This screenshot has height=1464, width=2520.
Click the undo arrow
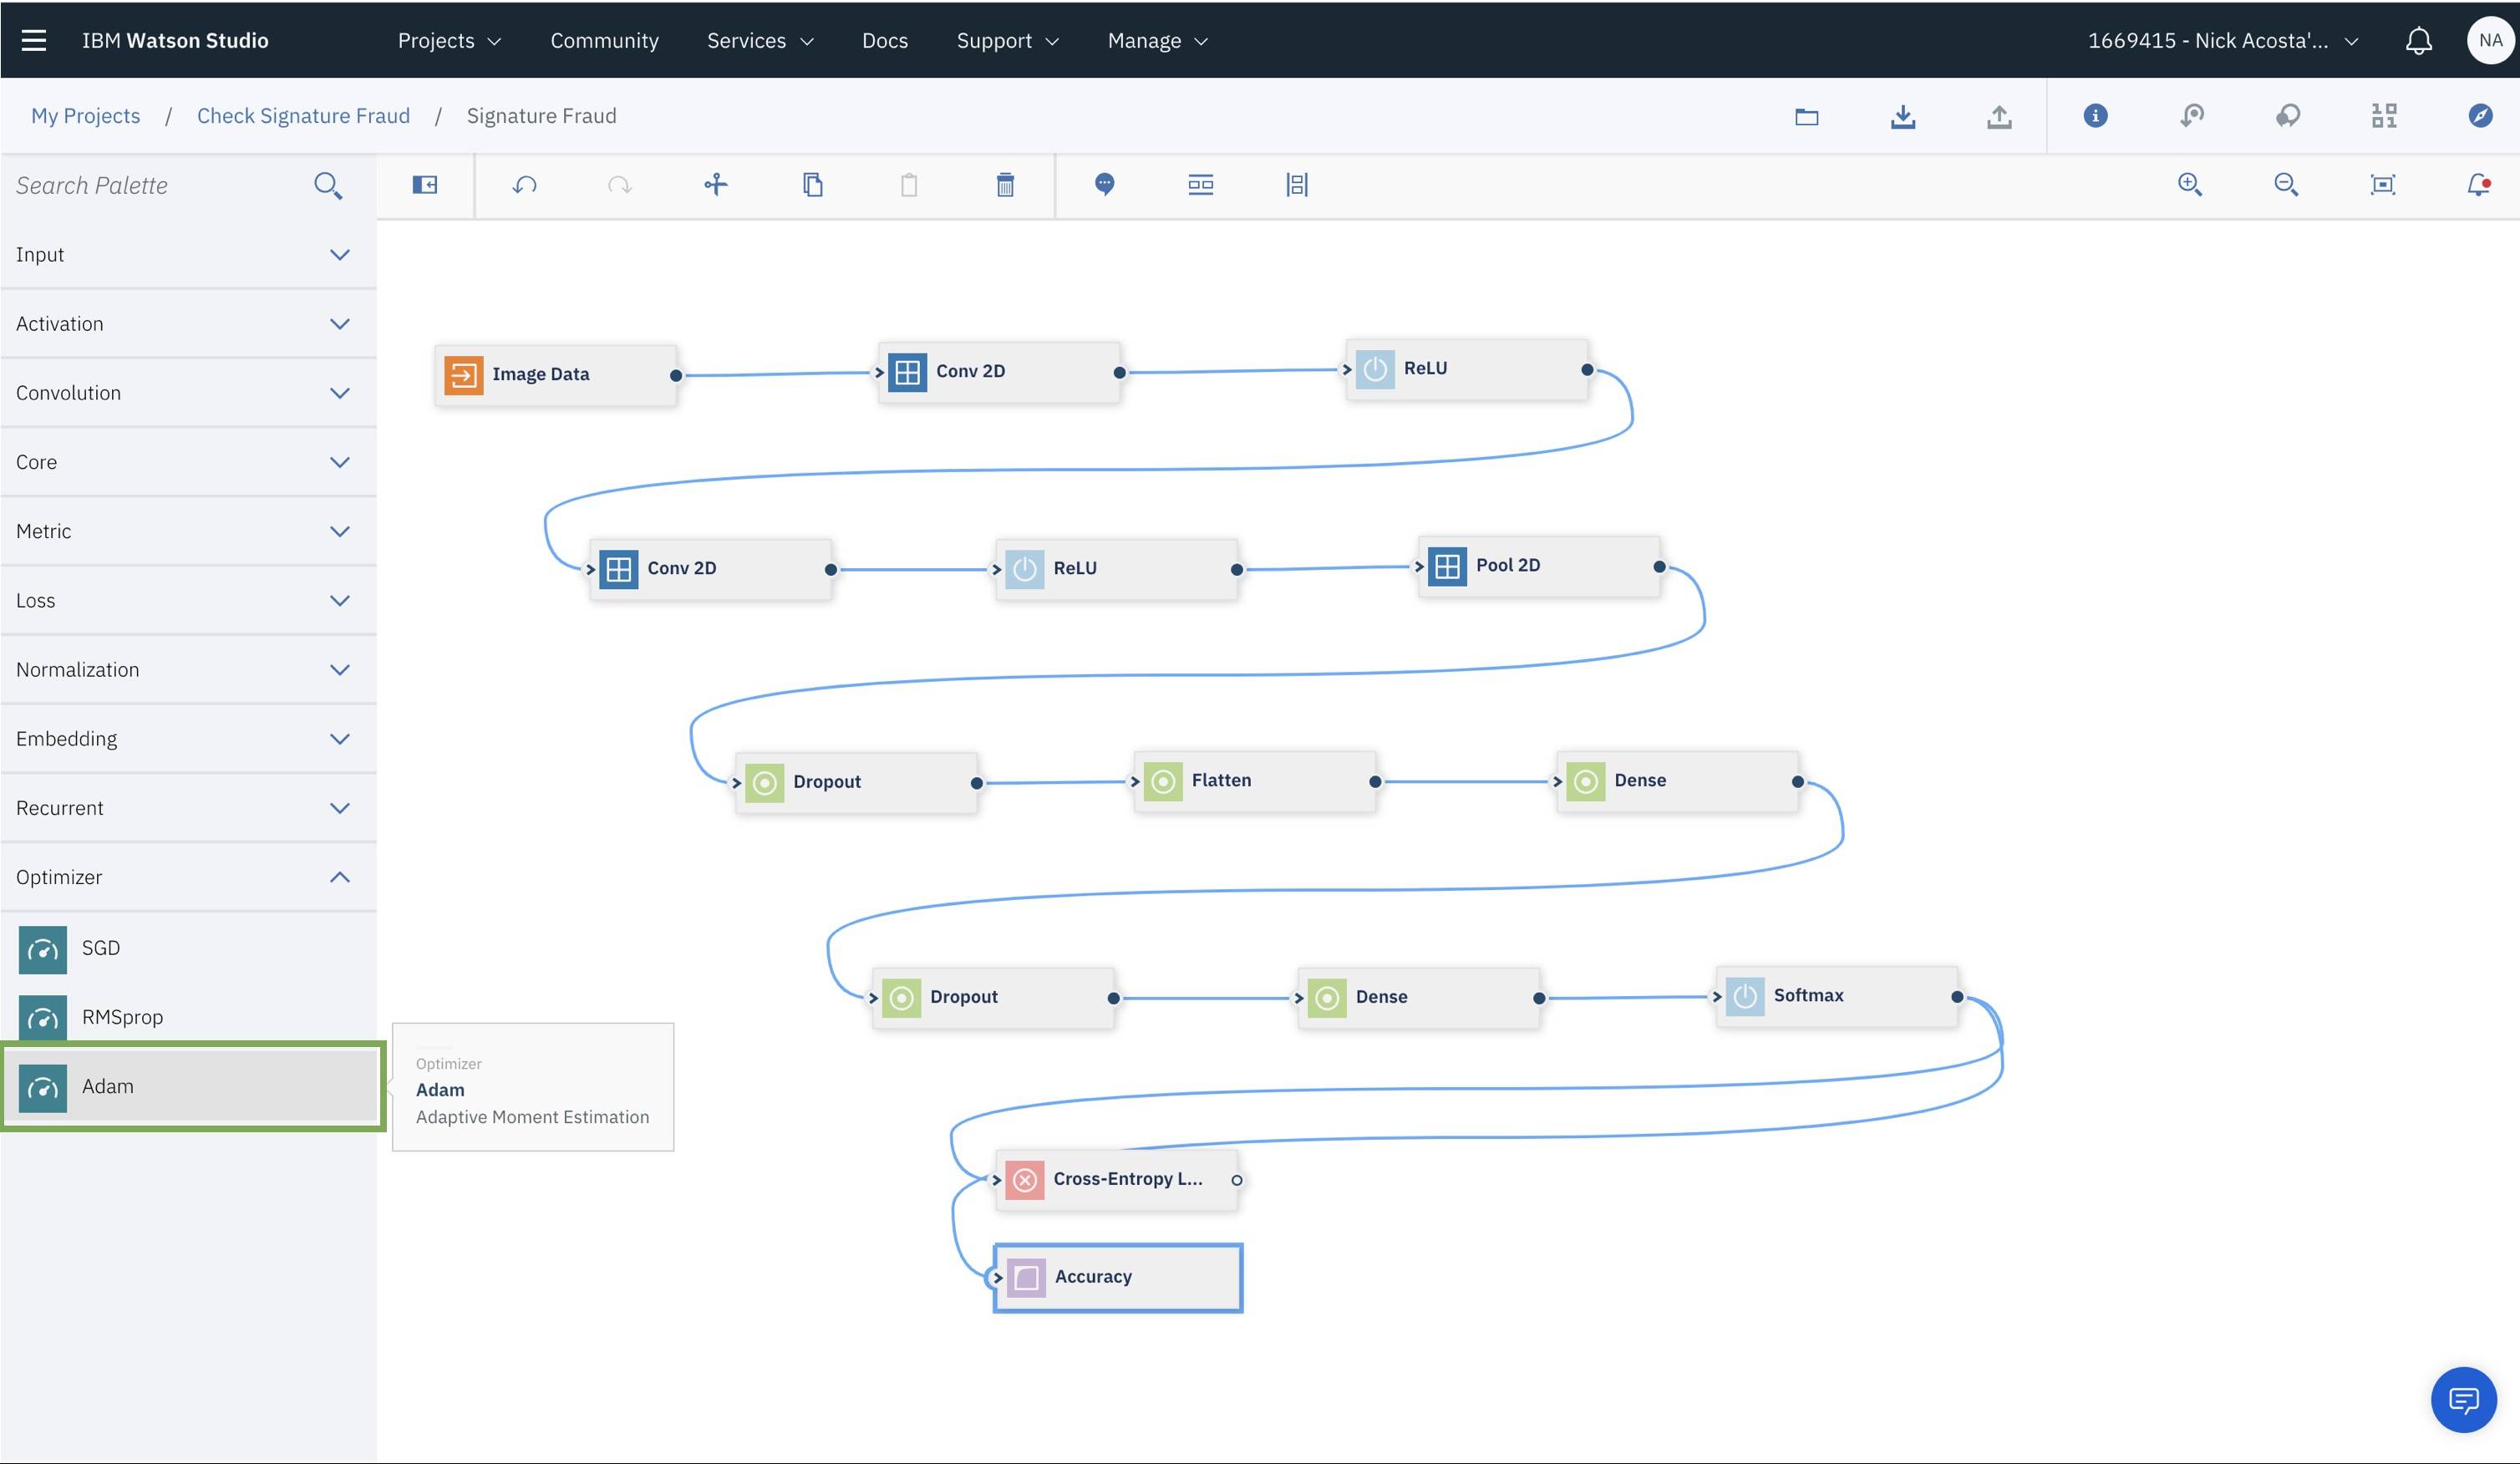524,185
